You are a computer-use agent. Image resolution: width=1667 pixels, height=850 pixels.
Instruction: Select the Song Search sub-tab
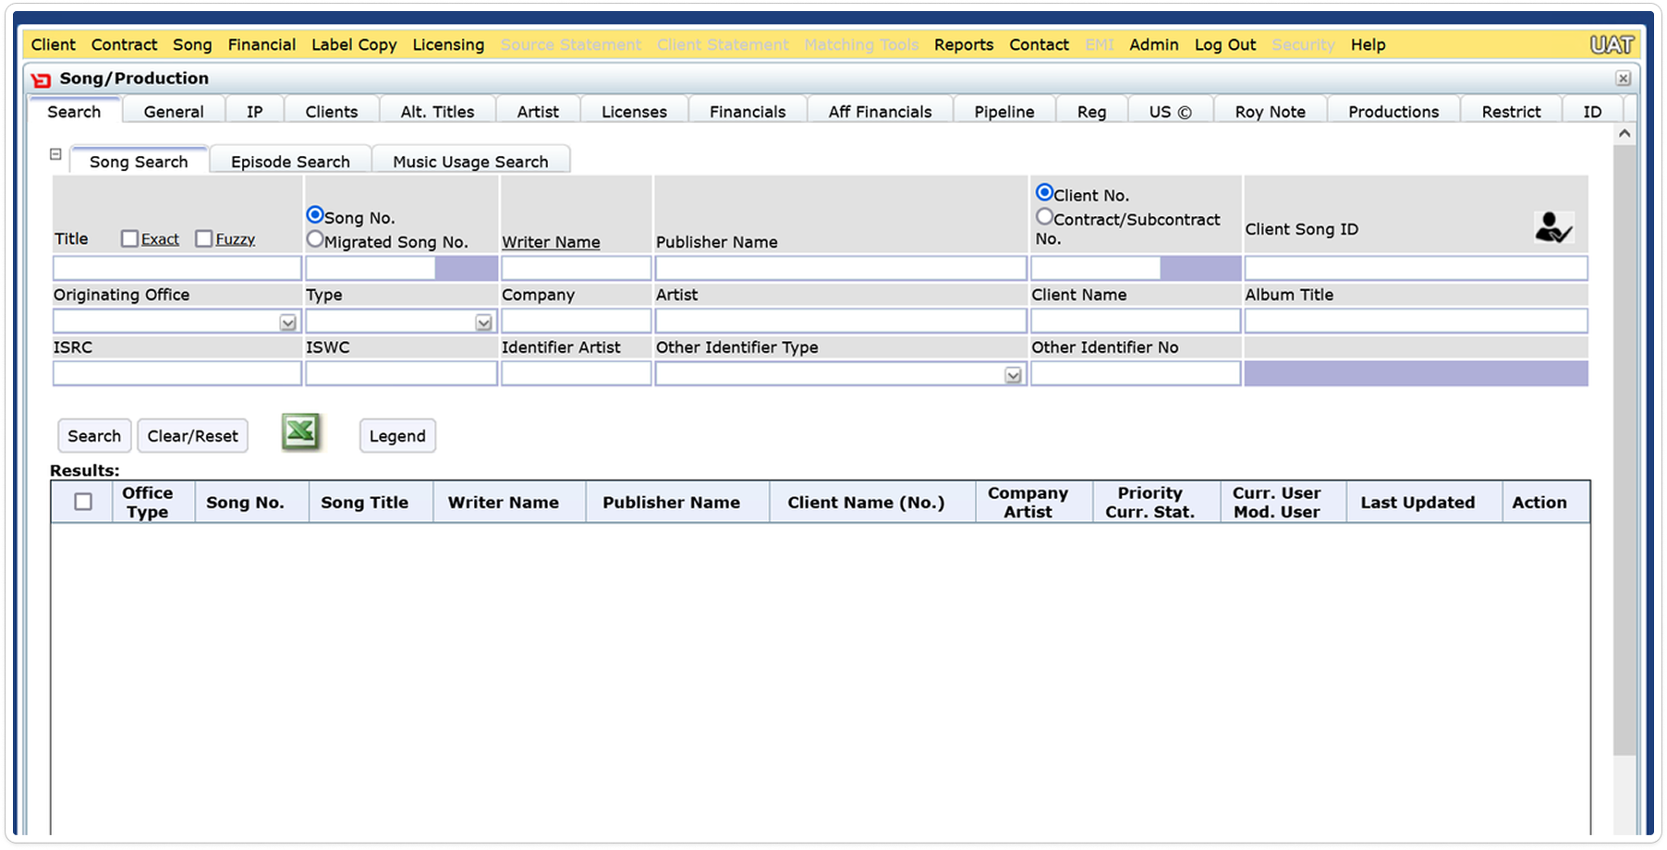[139, 161]
